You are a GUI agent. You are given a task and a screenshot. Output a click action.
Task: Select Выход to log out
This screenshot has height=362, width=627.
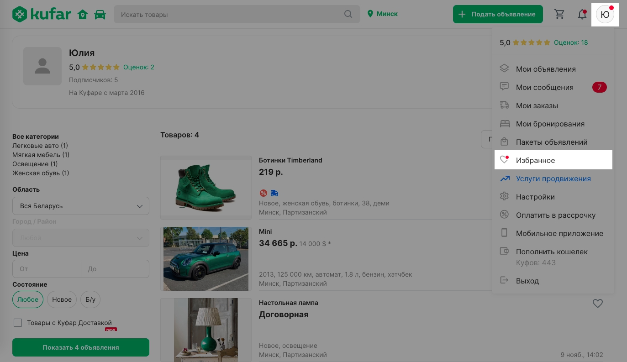[x=553, y=281]
